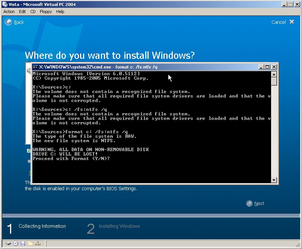This screenshot has height=249, width=302.
Task: Click the 'Collecting Information' step label
Action: tap(42, 226)
